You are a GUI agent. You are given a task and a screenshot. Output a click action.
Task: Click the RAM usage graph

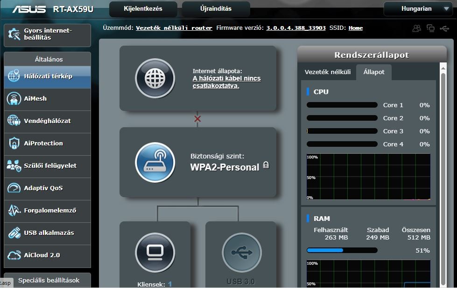[368, 274]
